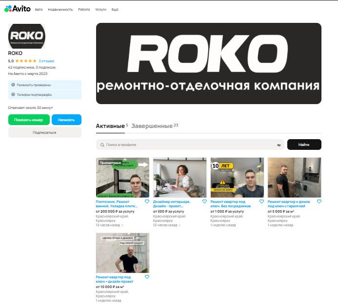The height and width of the screenshot is (307, 338).
Task: Click the Написать button
Action: pyautogui.click(x=66, y=120)
